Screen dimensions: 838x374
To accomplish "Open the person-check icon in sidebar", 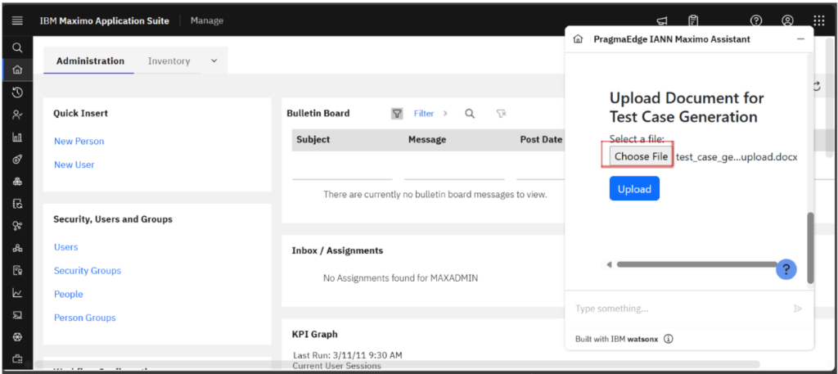I will click(x=17, y=115).
